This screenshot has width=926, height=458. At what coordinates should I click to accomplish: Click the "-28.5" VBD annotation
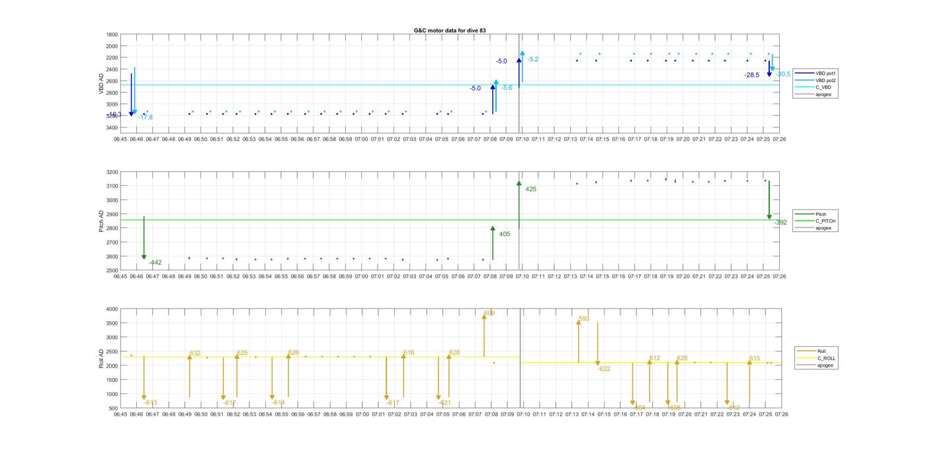(x=752, y=75)
